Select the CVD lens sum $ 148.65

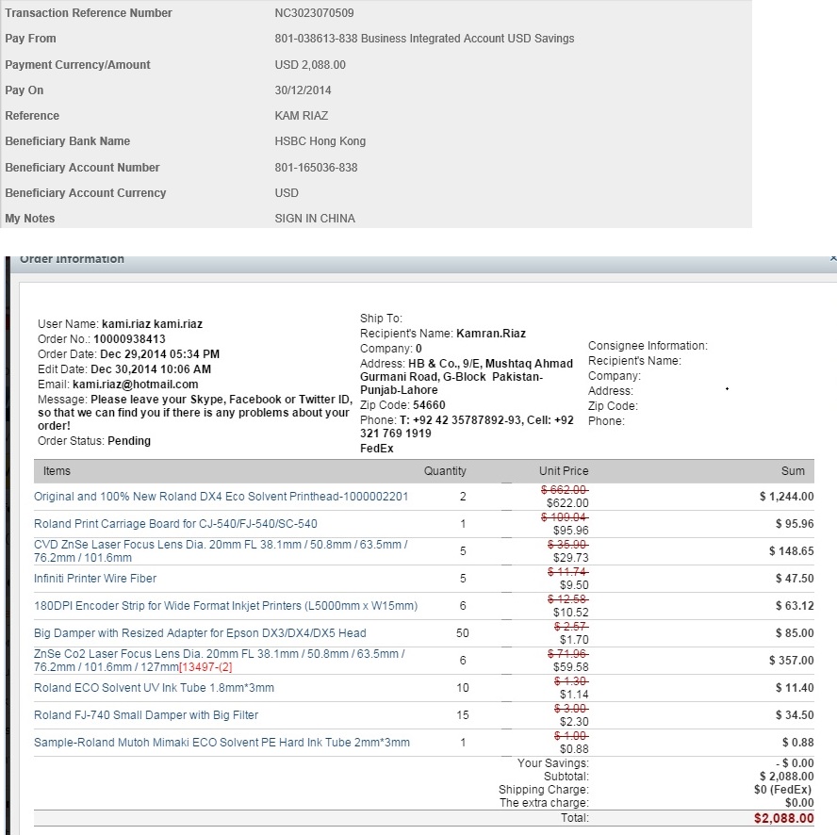click(x=792, y=551)
